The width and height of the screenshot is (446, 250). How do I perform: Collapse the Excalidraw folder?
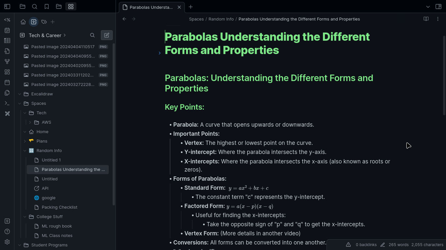pos(20,94)
